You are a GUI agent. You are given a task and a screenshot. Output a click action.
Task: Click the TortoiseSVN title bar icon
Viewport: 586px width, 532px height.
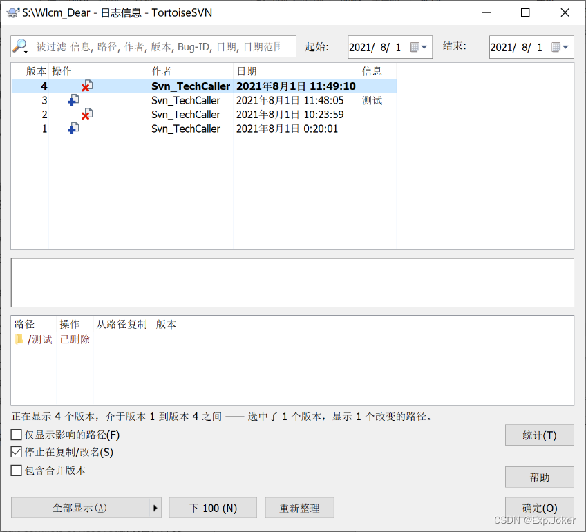point(12,12)
